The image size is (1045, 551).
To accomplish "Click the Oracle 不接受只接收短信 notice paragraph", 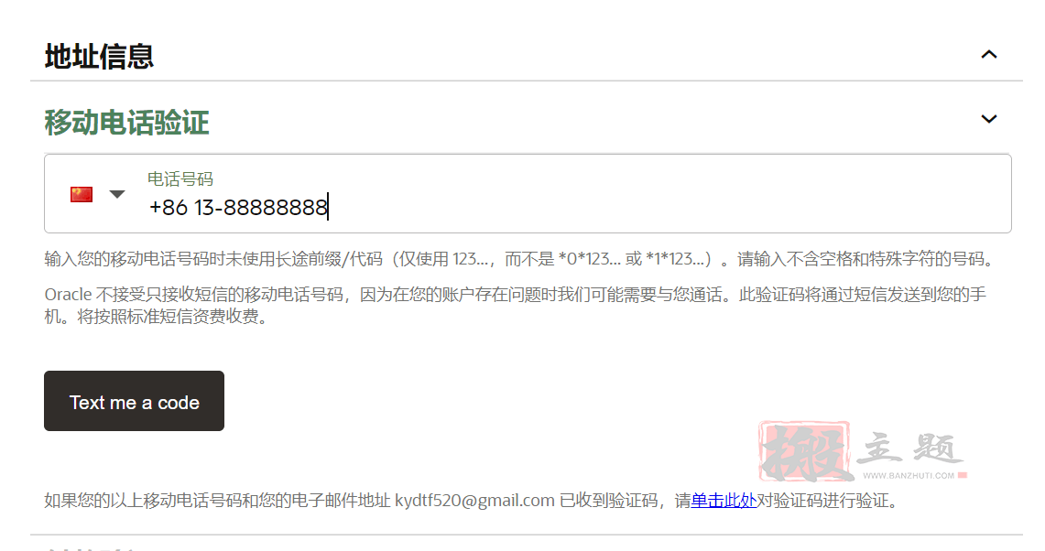I will click(515, 305).
